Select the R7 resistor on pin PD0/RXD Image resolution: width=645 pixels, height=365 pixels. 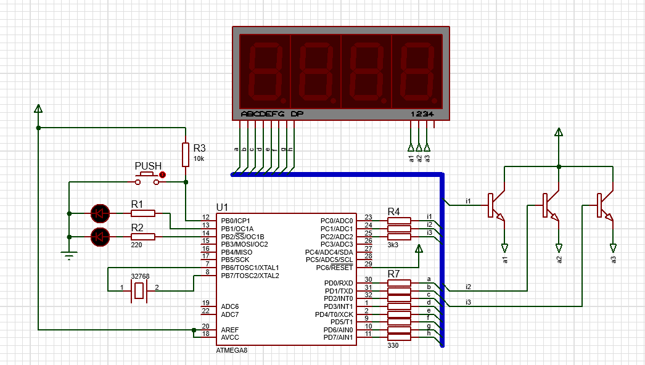click(399, 283)
